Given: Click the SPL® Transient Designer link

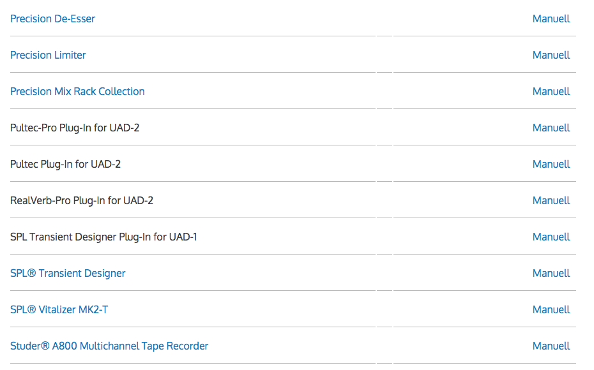Looking at the screenshot, I should (68, 274).
